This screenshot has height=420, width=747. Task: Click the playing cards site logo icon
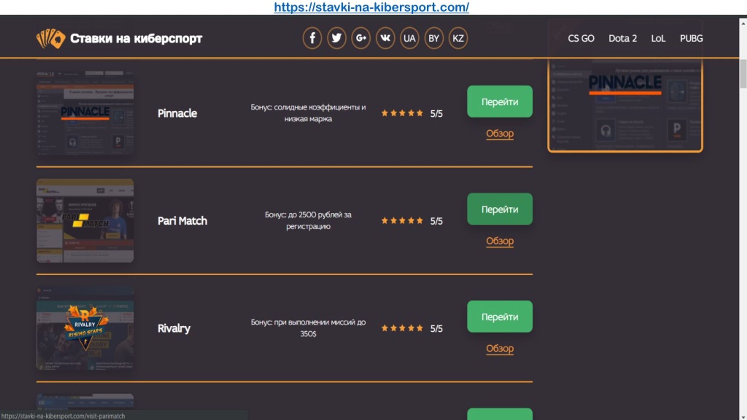pos(51,38)
